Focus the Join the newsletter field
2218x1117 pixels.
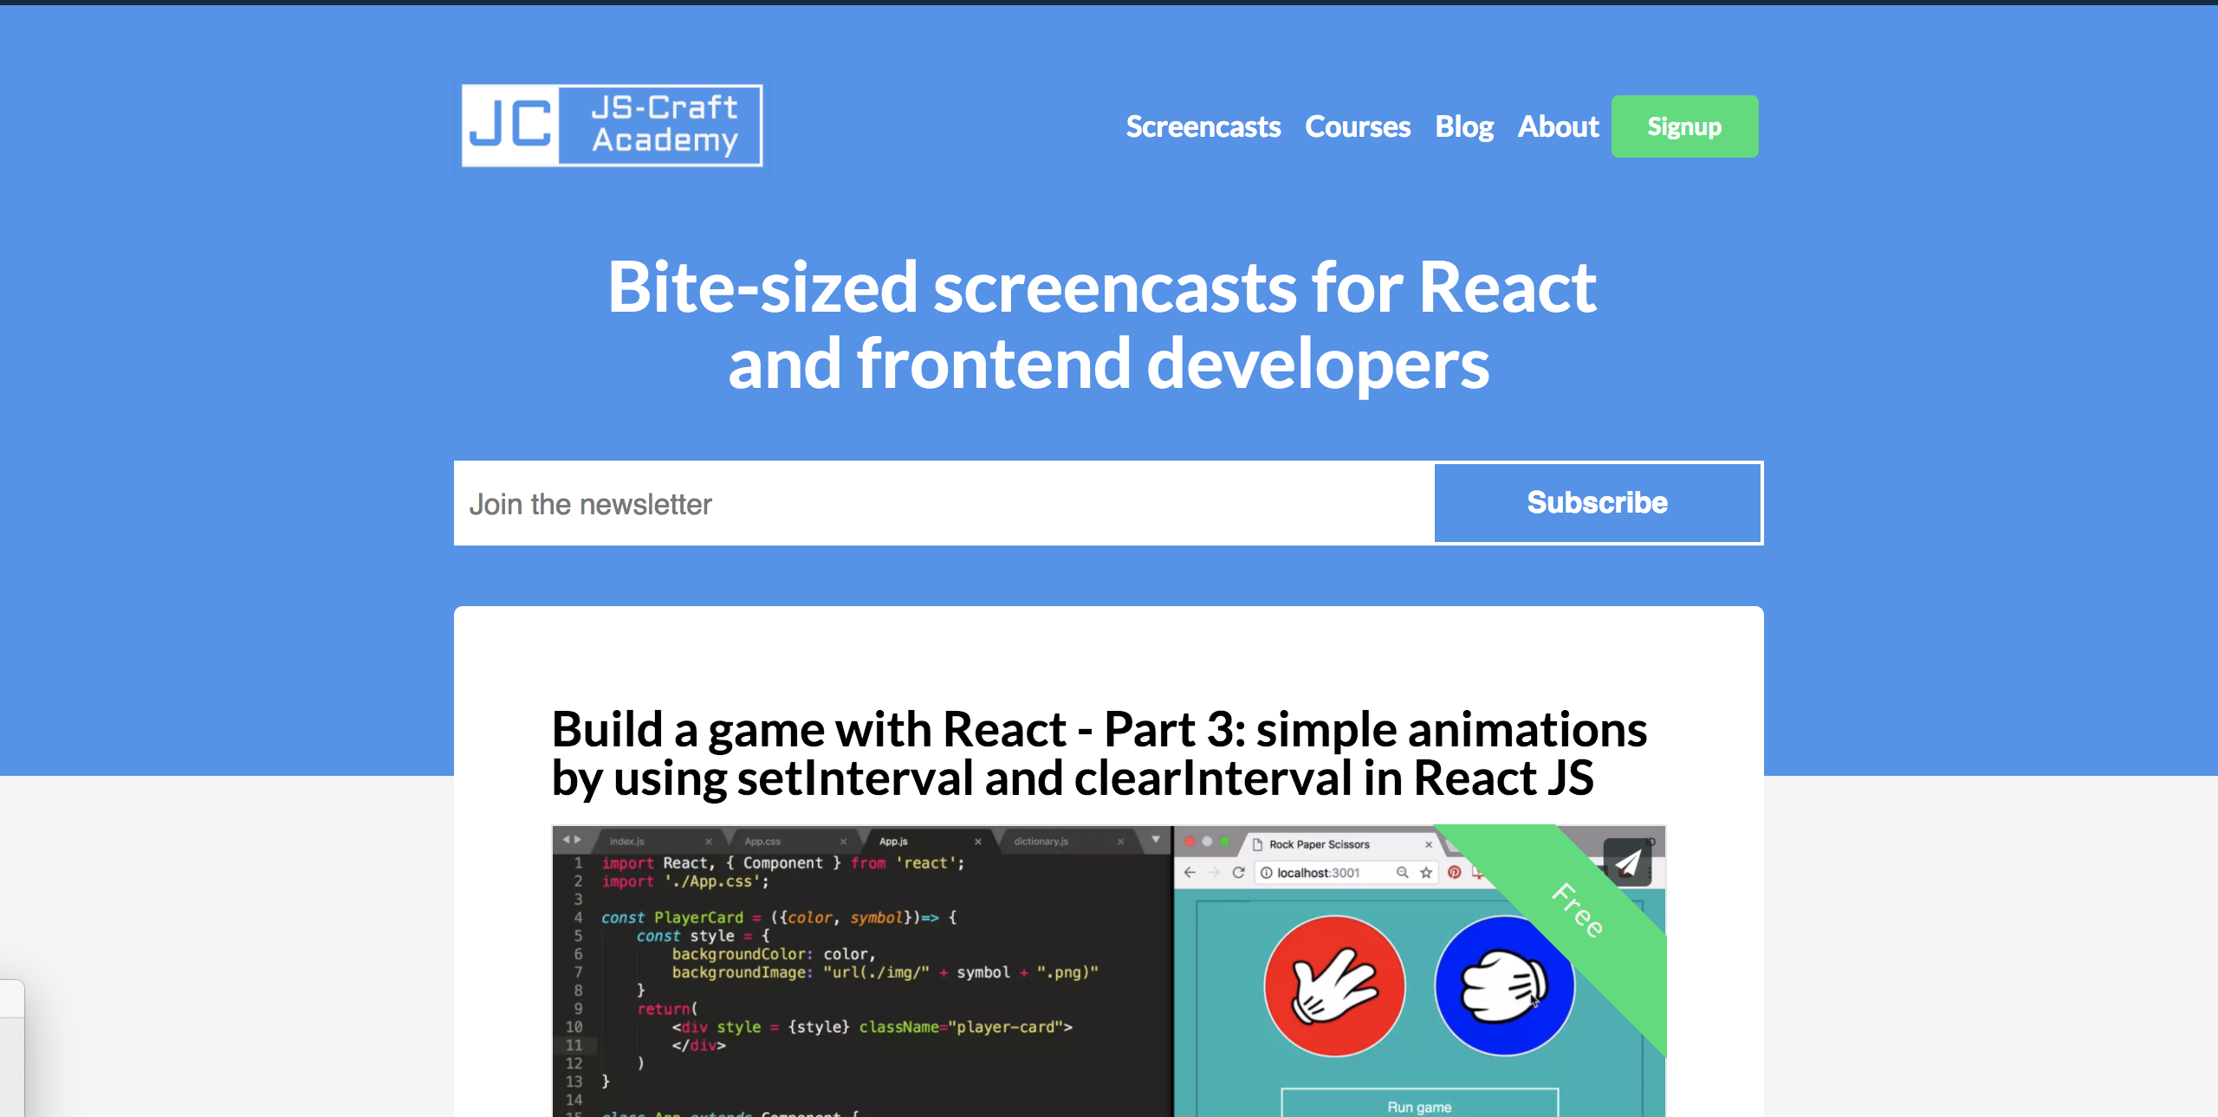(943, 503)
